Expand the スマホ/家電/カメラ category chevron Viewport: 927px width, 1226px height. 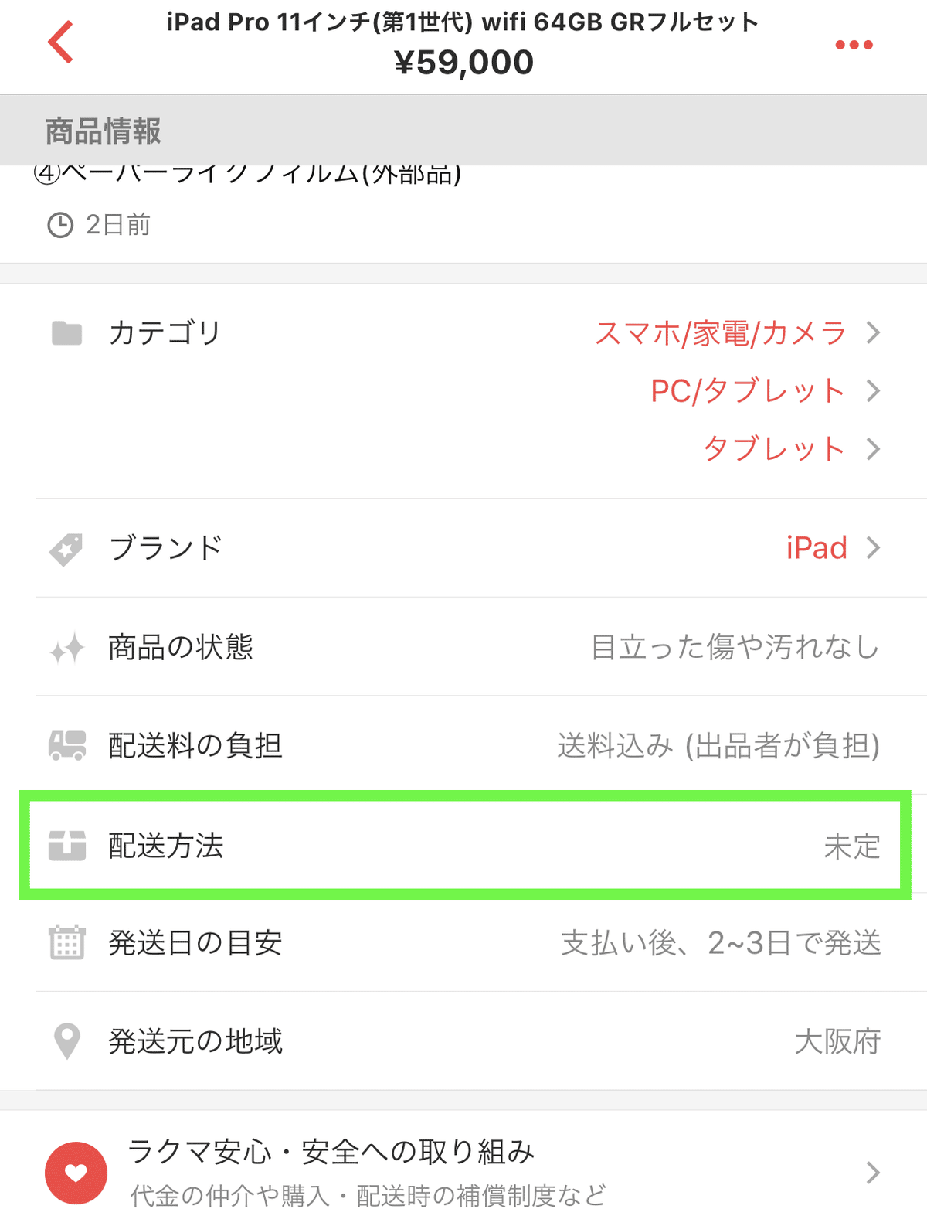pyautogui.click(x=873, y=333)
